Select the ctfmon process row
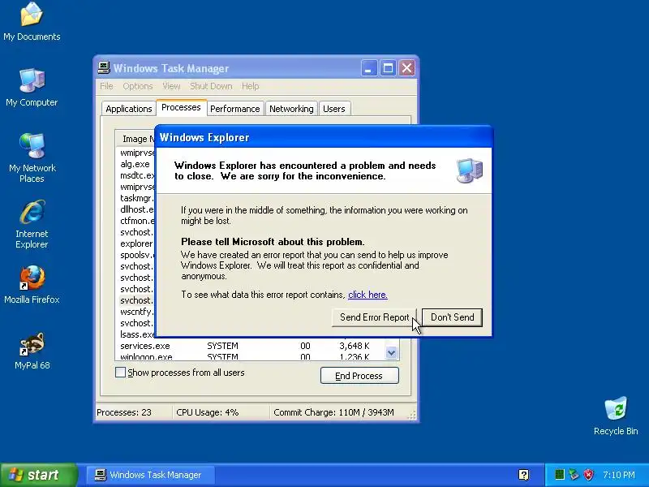This screenshot has height=487, width=649. [135, 221]
